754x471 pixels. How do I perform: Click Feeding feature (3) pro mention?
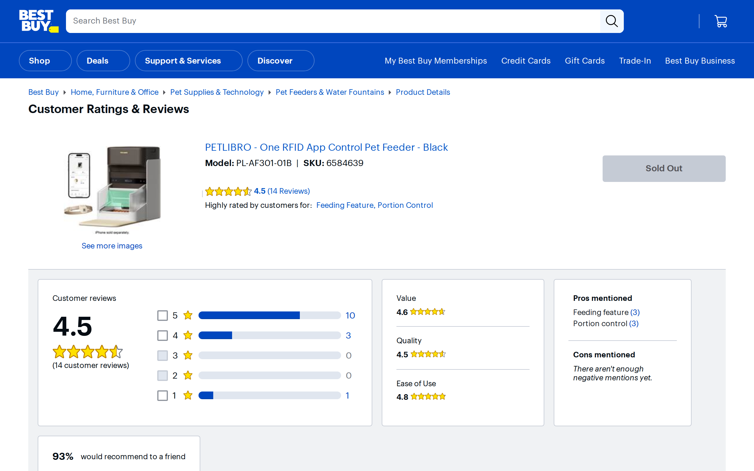click(606, 312)
